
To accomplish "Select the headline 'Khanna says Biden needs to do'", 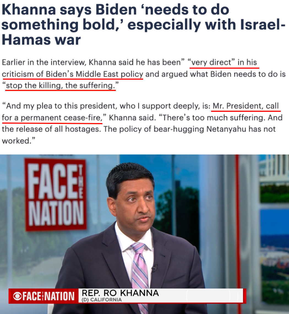I will coord(115,9).
